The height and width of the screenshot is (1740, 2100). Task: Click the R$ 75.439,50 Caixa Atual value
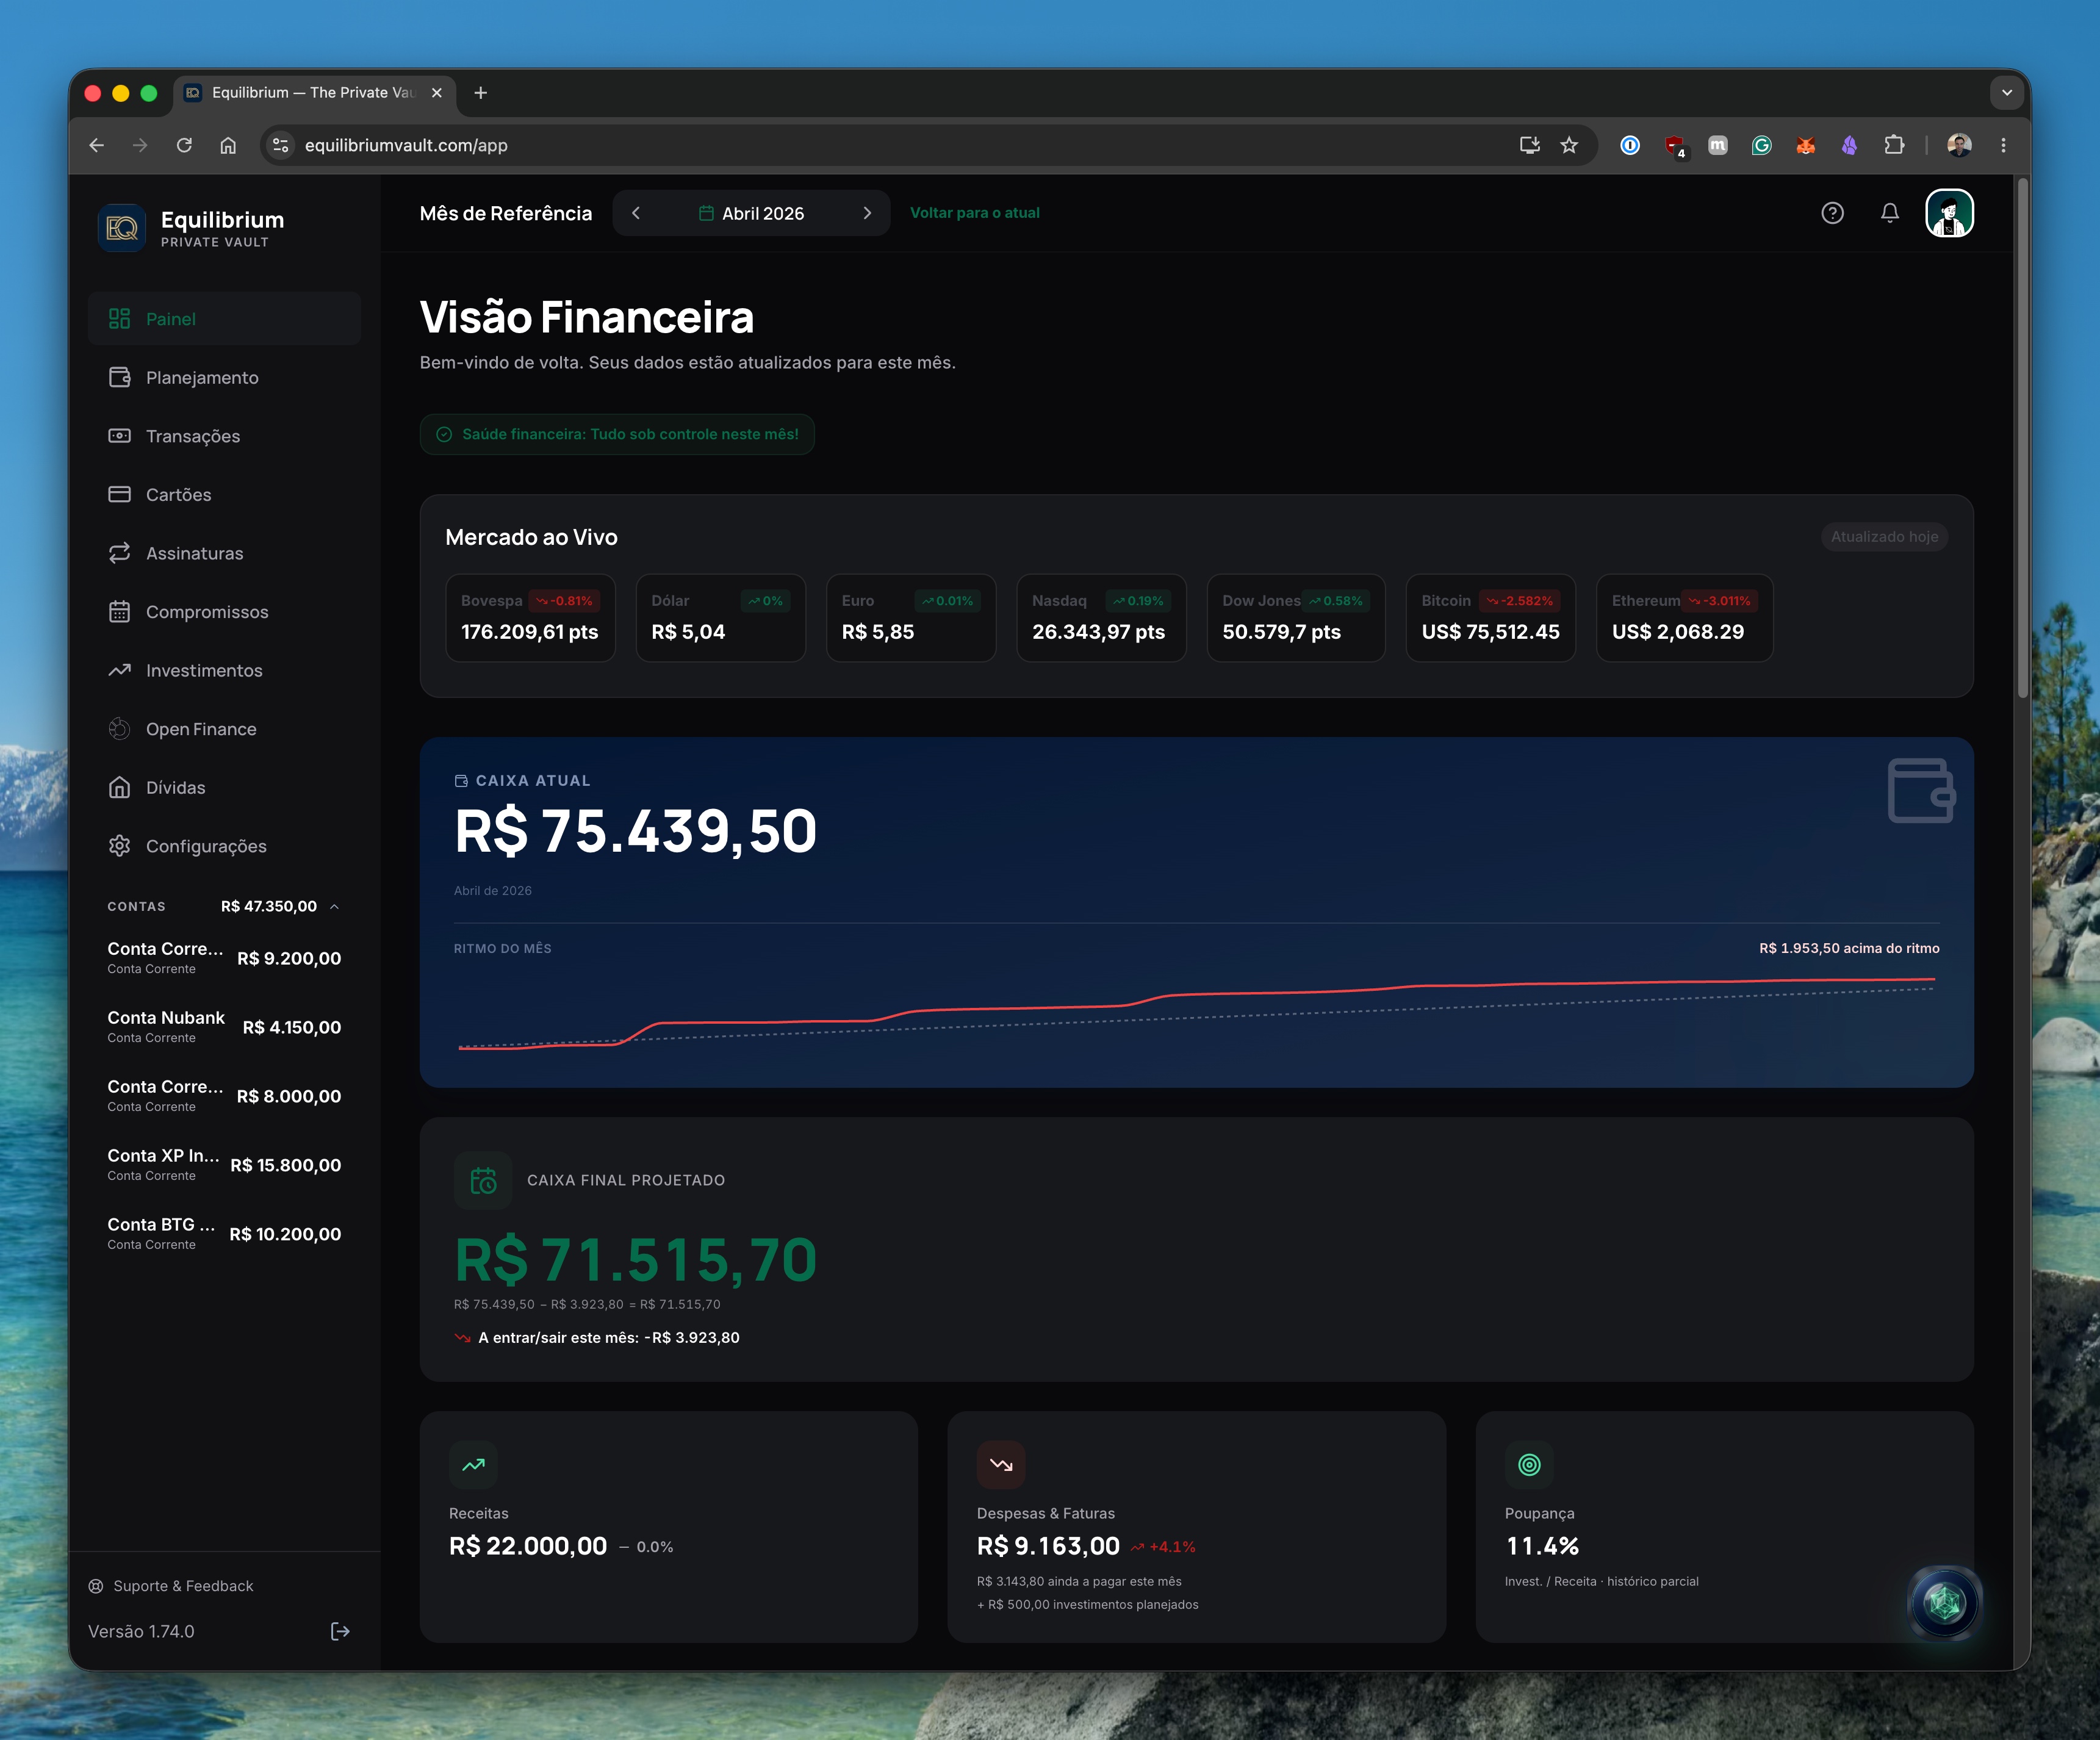tap(636, 832)
